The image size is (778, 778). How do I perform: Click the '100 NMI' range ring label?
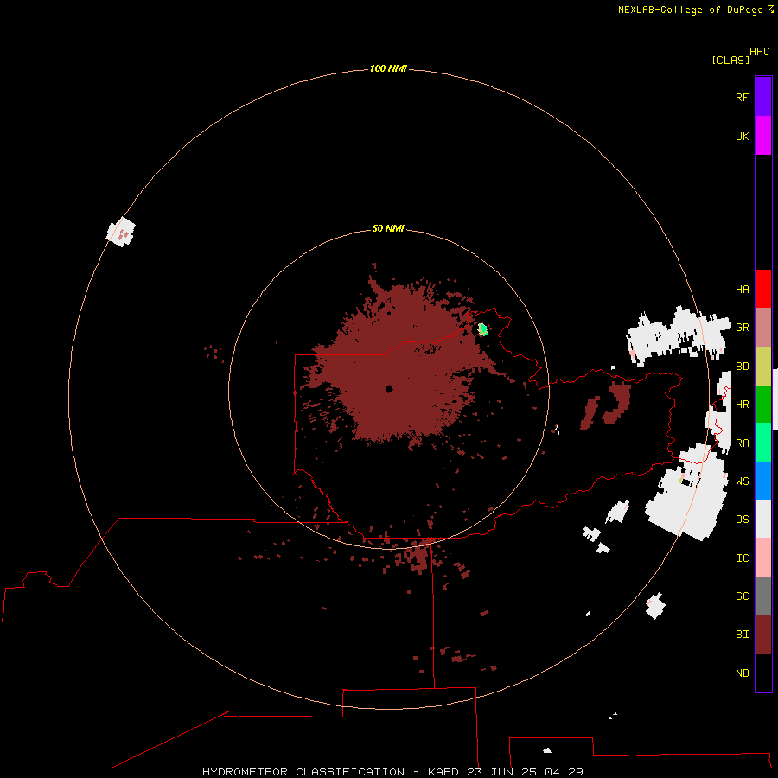click(388, 68)
